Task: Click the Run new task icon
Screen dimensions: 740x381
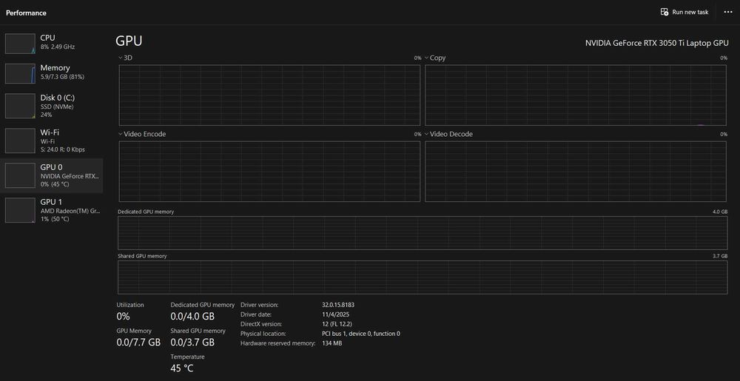Action: [665, 13]
